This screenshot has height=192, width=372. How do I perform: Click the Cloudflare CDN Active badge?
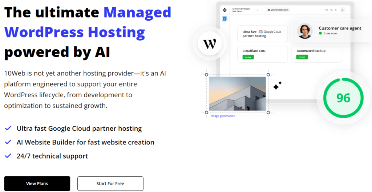[x=248, y=57]
